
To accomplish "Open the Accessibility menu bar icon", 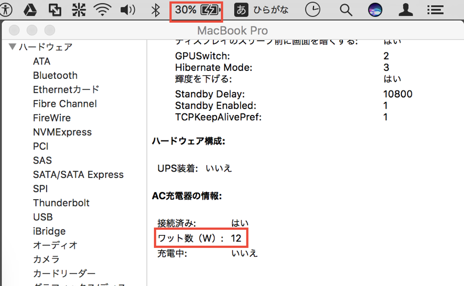I will (x=5, y=10).
